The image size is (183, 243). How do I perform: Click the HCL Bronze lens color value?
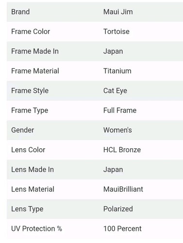click(x=122, y=150)
